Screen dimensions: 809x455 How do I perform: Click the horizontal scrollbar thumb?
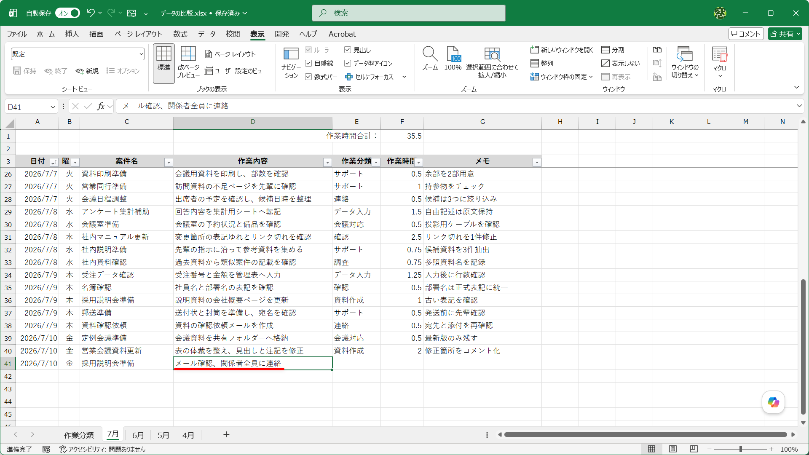(x=646, y=434)
